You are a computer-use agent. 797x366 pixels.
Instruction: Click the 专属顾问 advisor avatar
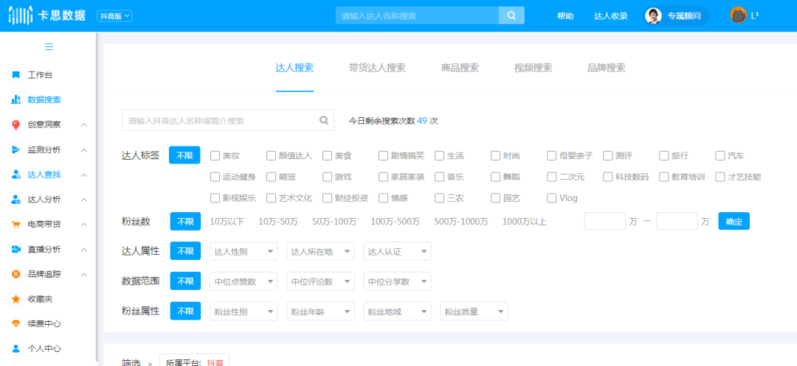[653, 15]
